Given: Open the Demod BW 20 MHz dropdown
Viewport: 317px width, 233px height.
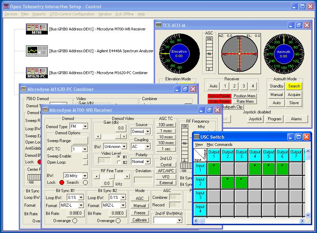Looking at the screenshot, I should pyautogui.click(x=85, y=176).
